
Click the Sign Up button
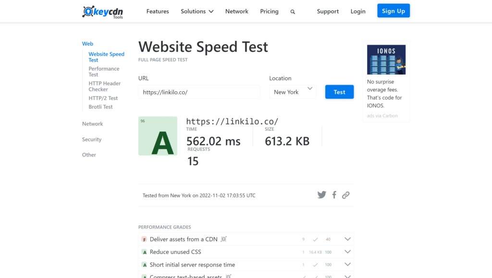[x=394, y=11]
